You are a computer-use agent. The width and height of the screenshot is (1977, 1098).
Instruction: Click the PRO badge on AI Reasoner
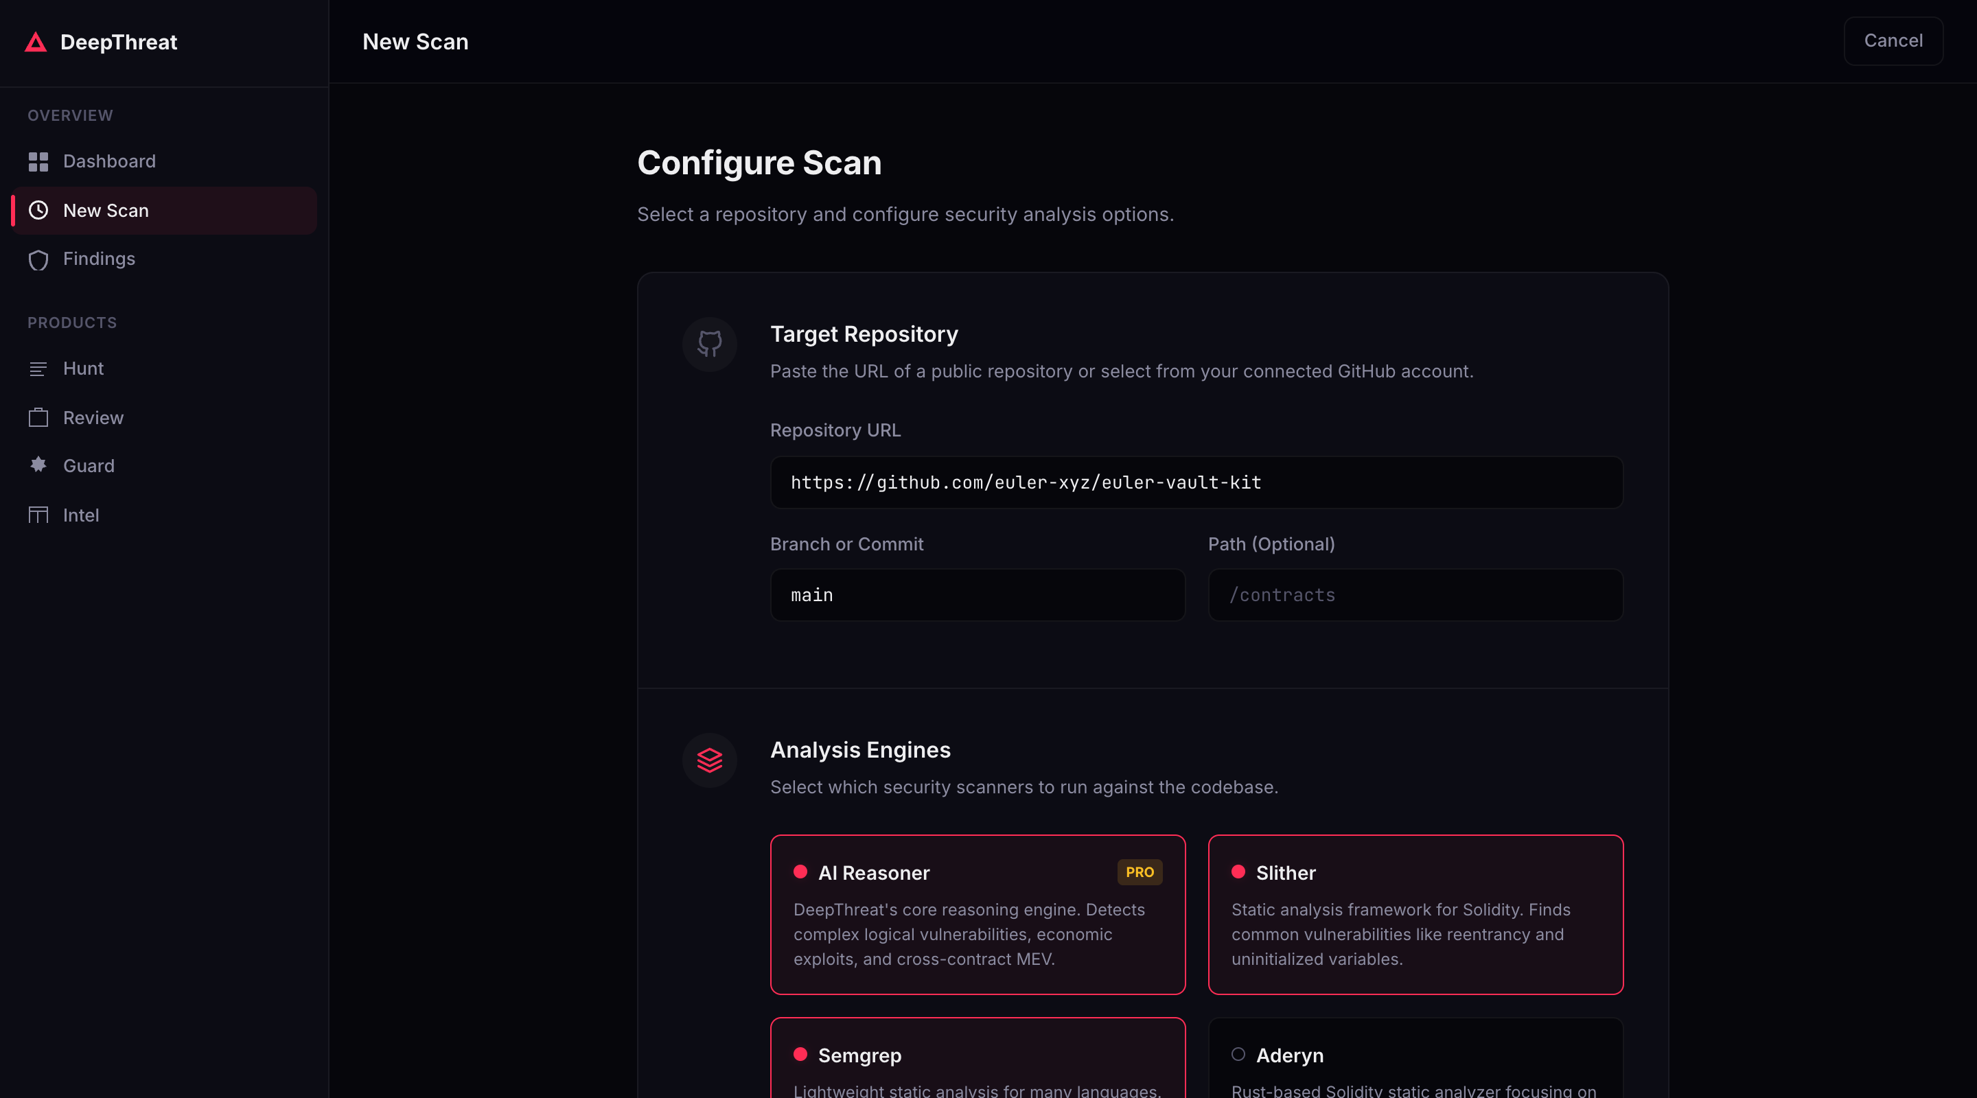point(1139,872)
